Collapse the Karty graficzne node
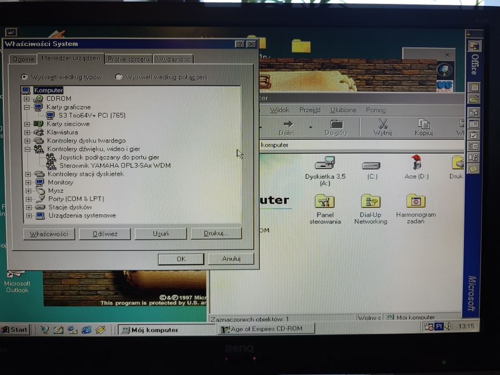The height and width of the screenshot is (375, 500). pyautogui.click(x=27, y=108)
